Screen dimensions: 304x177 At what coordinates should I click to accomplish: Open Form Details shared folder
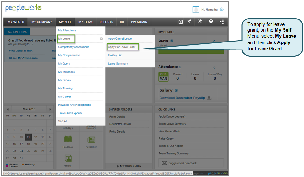coord(117,117)
